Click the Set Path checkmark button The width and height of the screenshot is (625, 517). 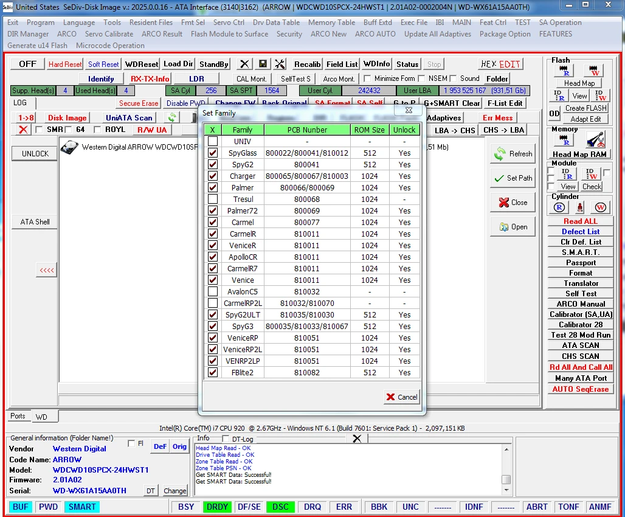[x=513, y=178]
